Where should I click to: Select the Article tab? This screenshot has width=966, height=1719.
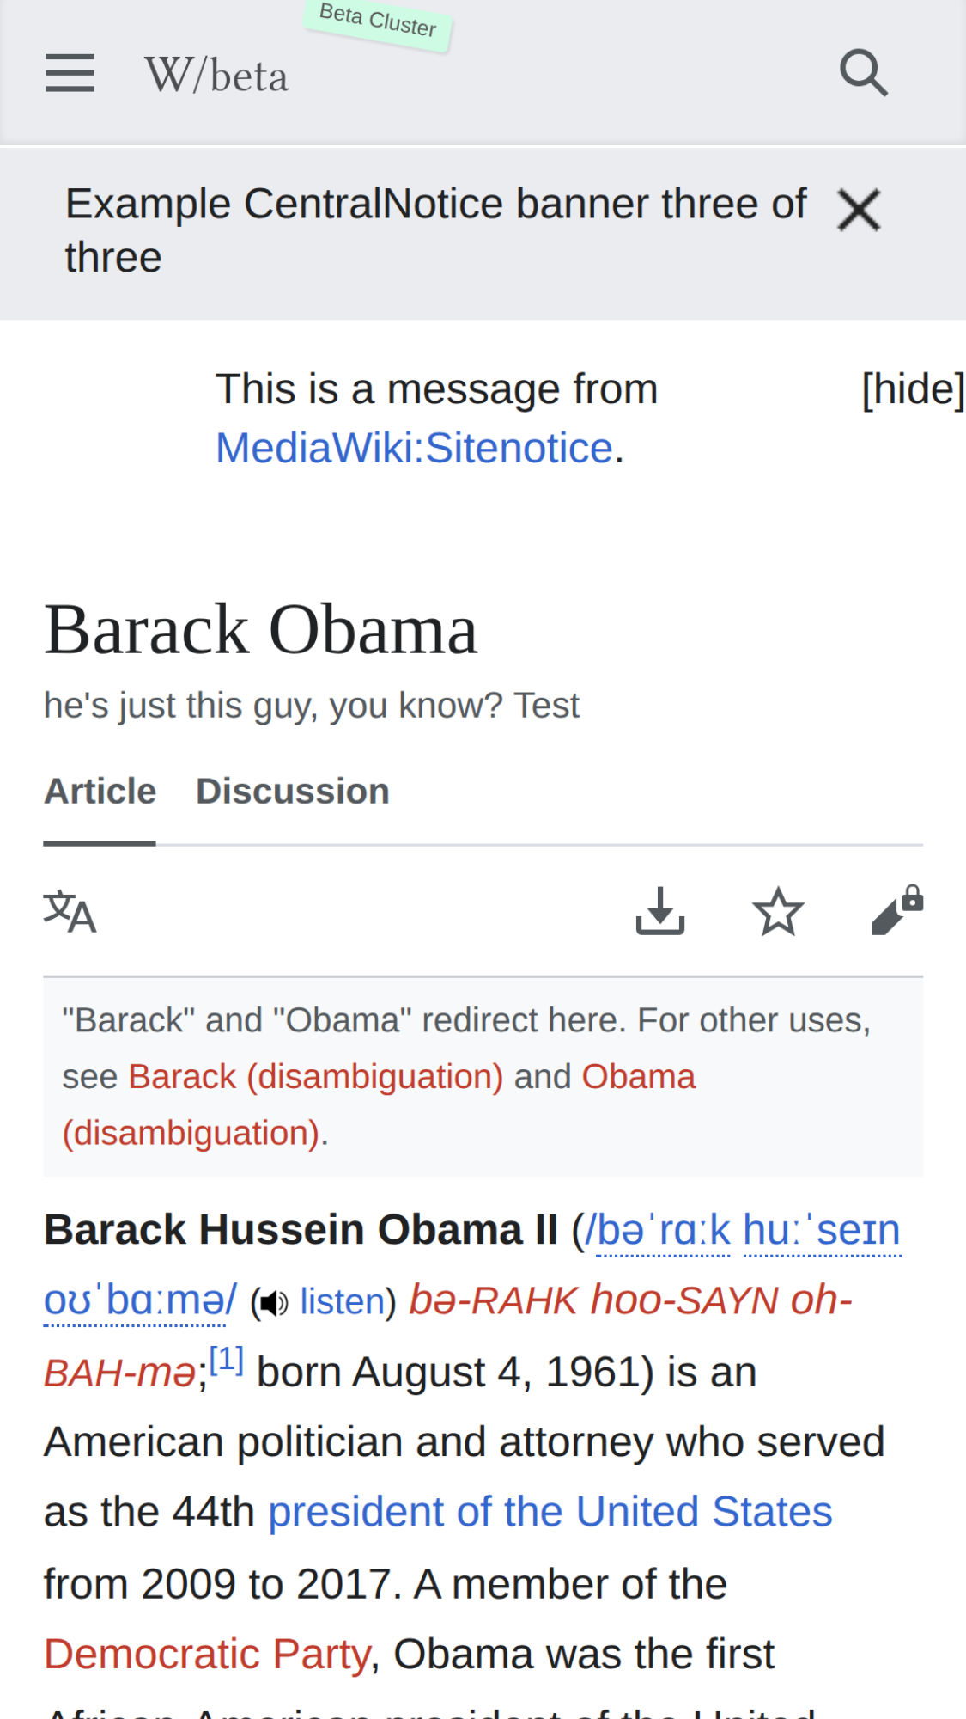pos(99,791)
